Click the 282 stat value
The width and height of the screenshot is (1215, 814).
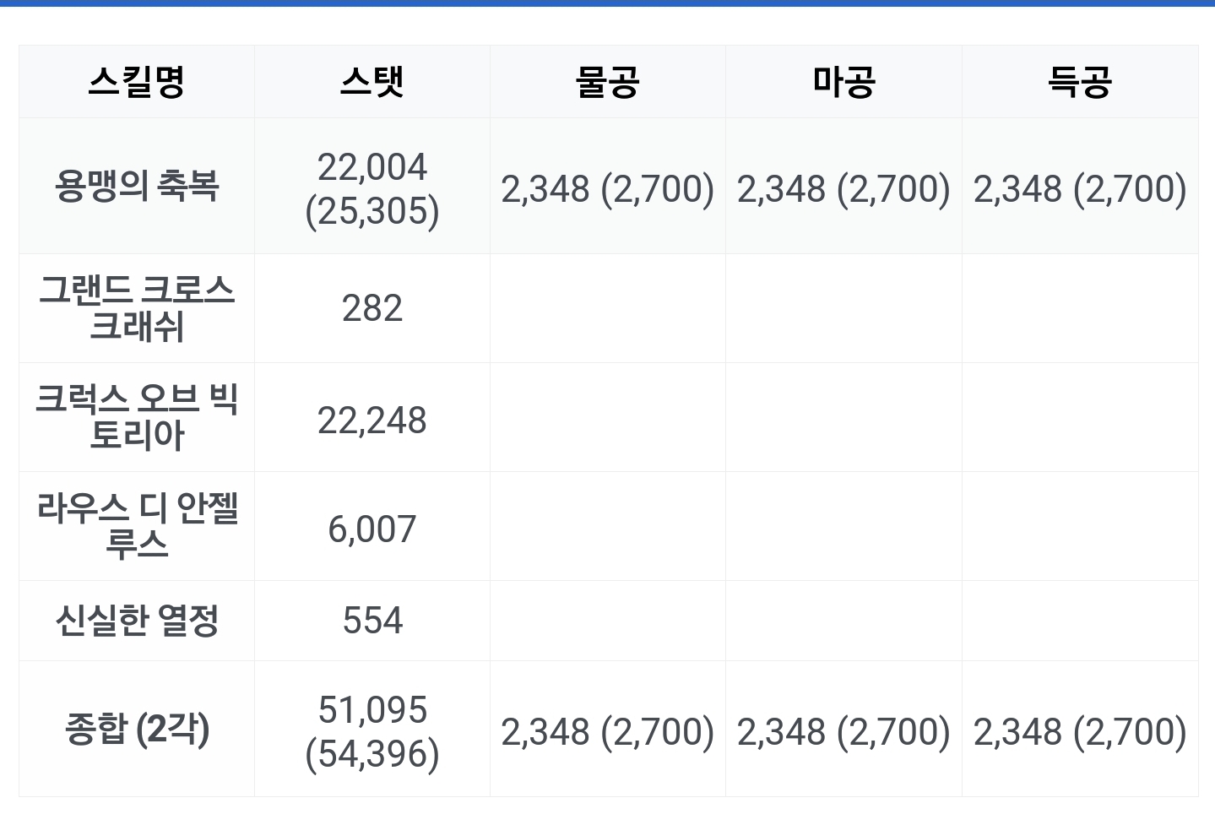[372, 308]
